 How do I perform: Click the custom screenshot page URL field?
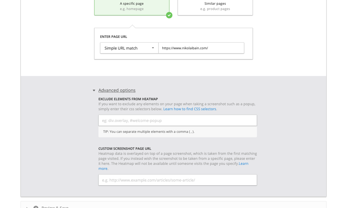click(x=177, y=180)
